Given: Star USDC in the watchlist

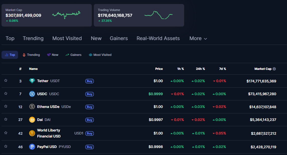Looking at the screenshot, I should pyautogui.click(x=6, y=93).
